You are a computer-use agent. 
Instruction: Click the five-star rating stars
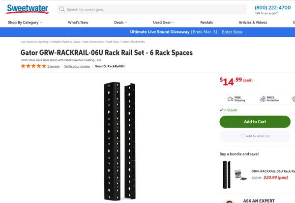[33, 66]
